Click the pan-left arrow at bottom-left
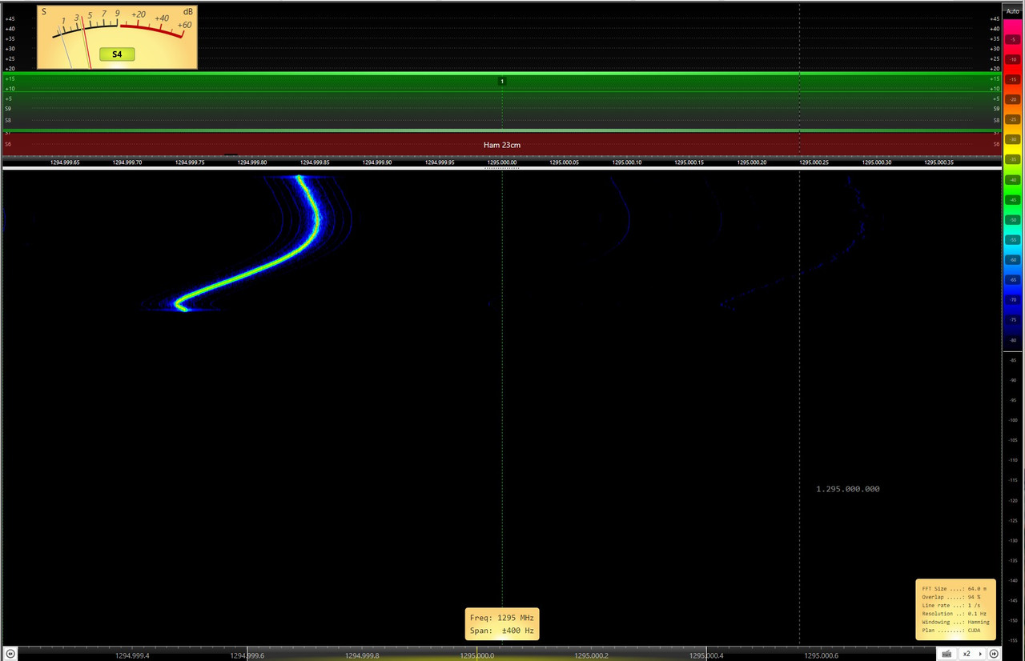Screen dimensions: 1025x661 pyautogui.click(x=10, y=654)
